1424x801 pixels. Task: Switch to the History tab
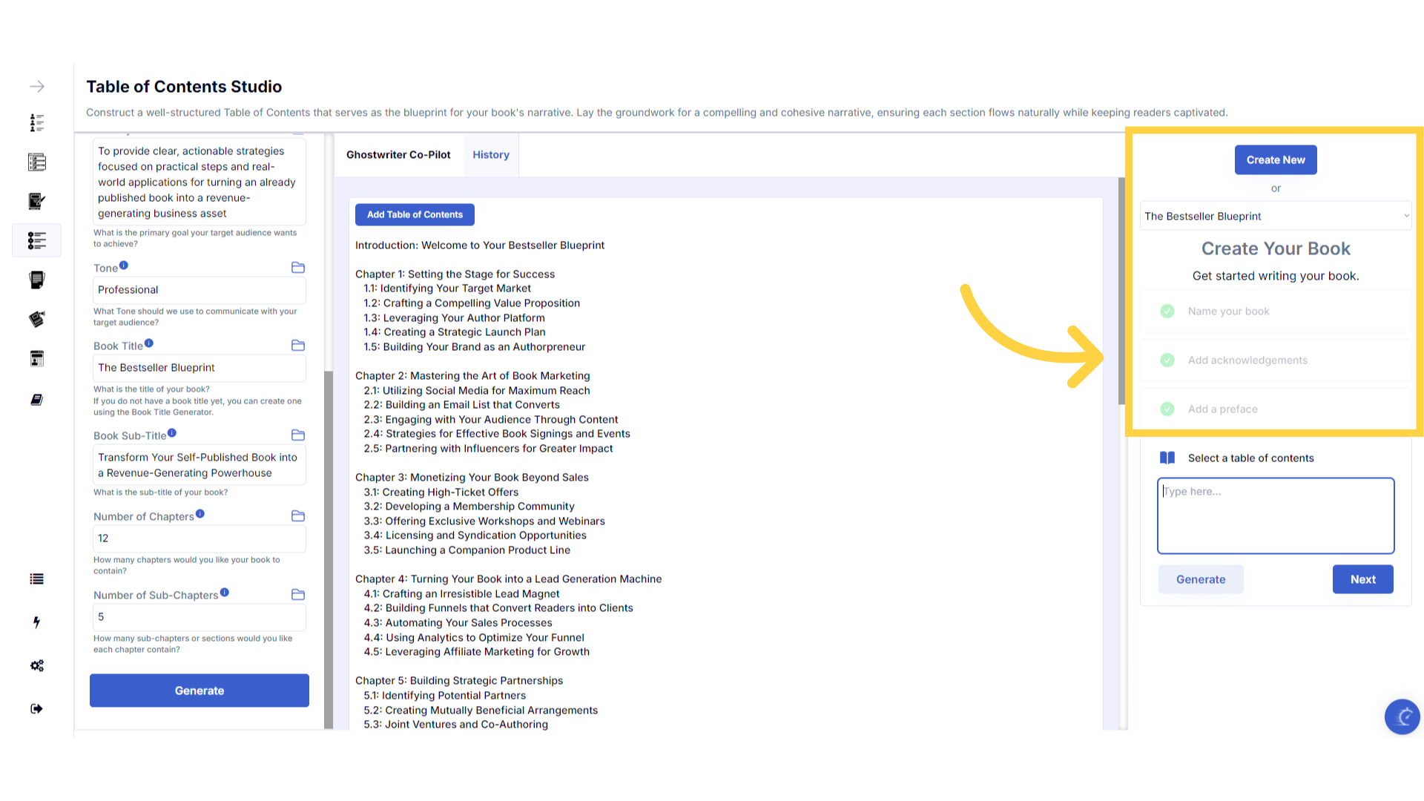[491, 155]
